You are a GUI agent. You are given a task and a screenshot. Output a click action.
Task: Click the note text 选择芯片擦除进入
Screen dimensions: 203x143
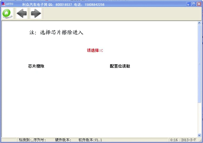62,32
